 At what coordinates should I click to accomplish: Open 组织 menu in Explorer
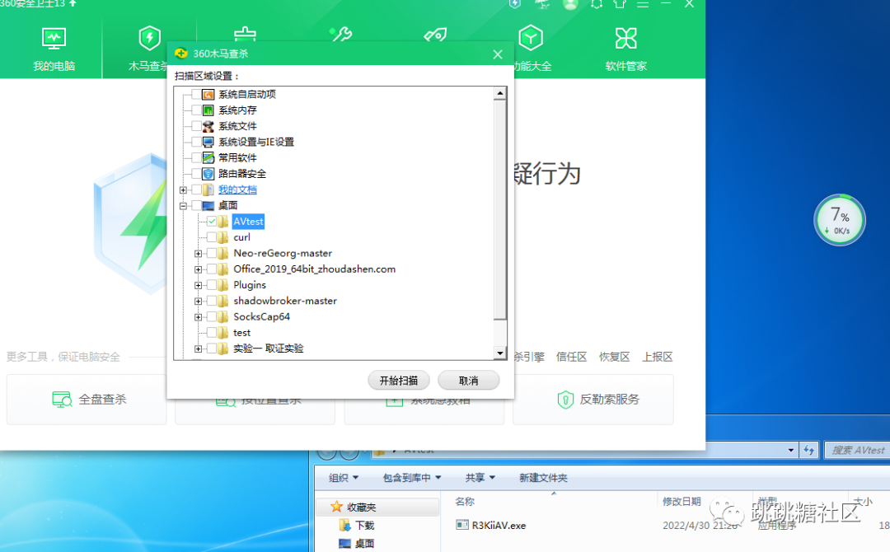click(x=344, y=478)
